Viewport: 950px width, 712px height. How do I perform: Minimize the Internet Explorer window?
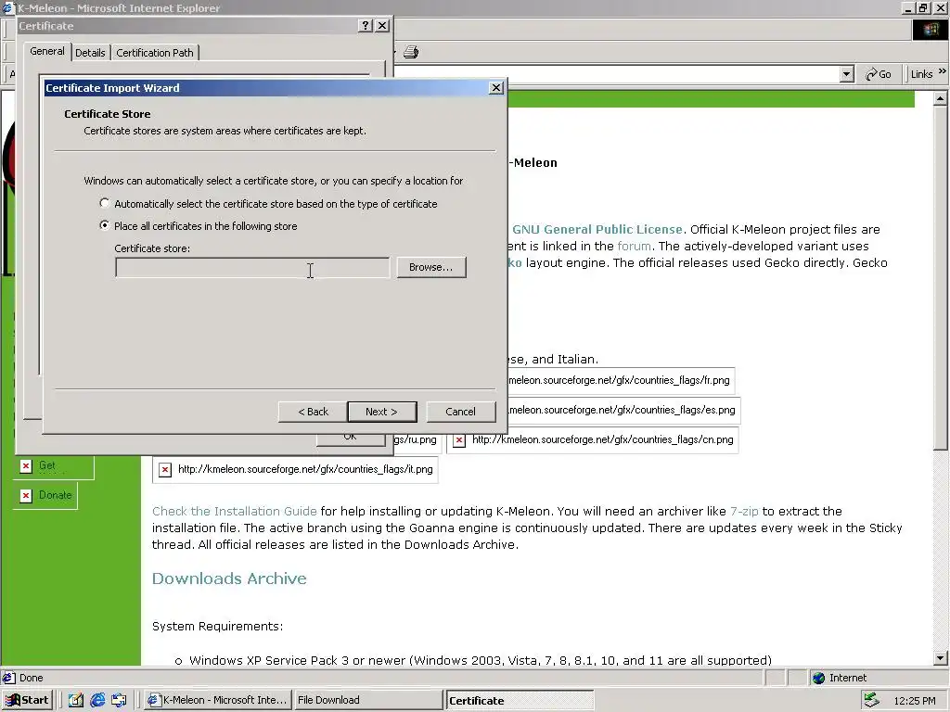click(907, 7)
